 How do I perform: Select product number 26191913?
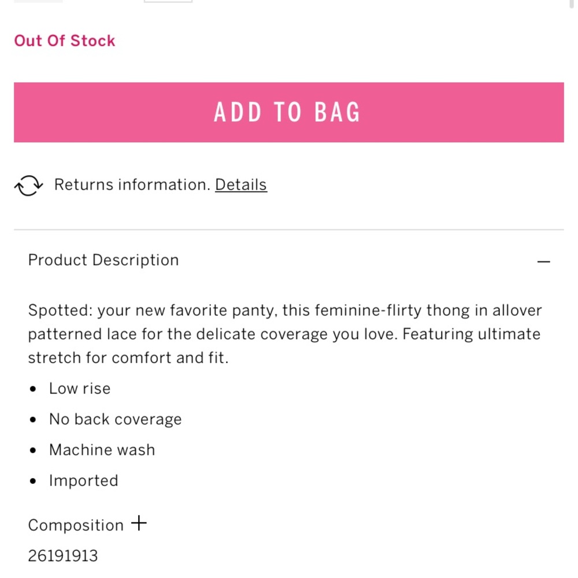(x=63, y=556)
